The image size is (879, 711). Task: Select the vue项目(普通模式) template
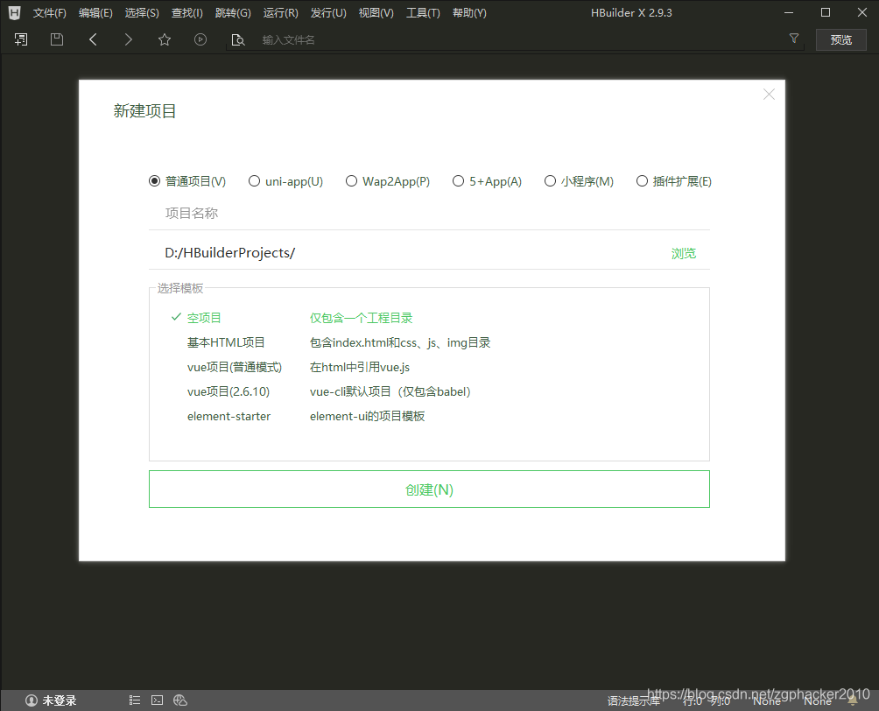235,367
